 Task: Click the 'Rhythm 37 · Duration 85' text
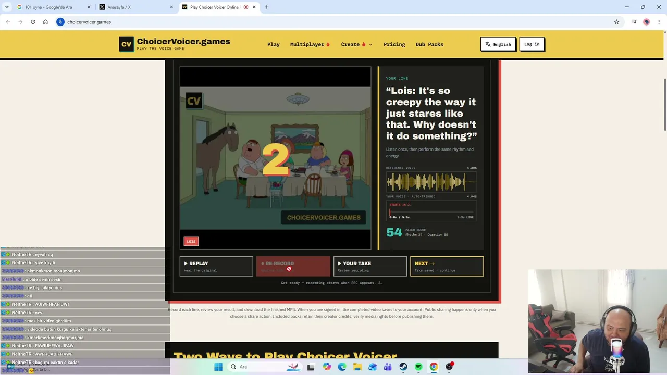427,235
